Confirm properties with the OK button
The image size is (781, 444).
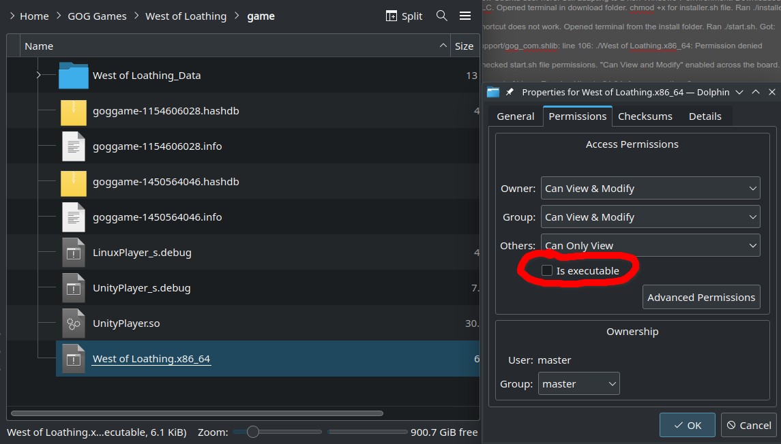pyautogui.click(x=688, y=425)
